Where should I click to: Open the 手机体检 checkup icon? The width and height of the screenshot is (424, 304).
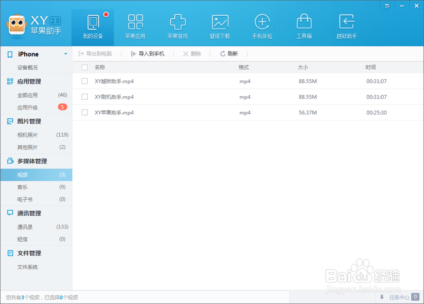coord(262,22)
